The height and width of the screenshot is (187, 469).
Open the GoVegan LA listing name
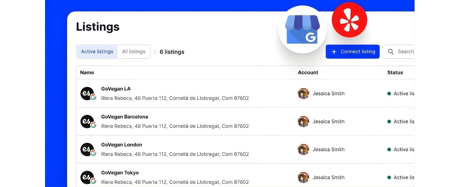point(116,89)
